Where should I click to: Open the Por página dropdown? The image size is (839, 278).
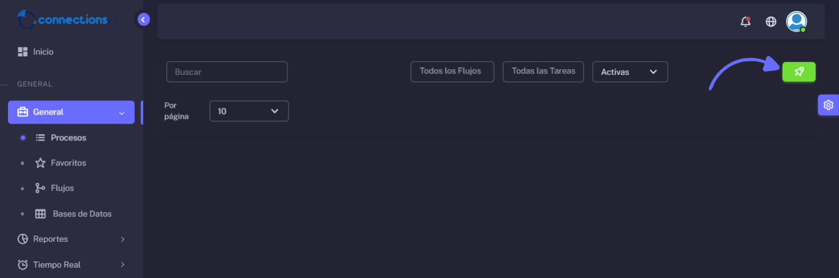(249, 111)
